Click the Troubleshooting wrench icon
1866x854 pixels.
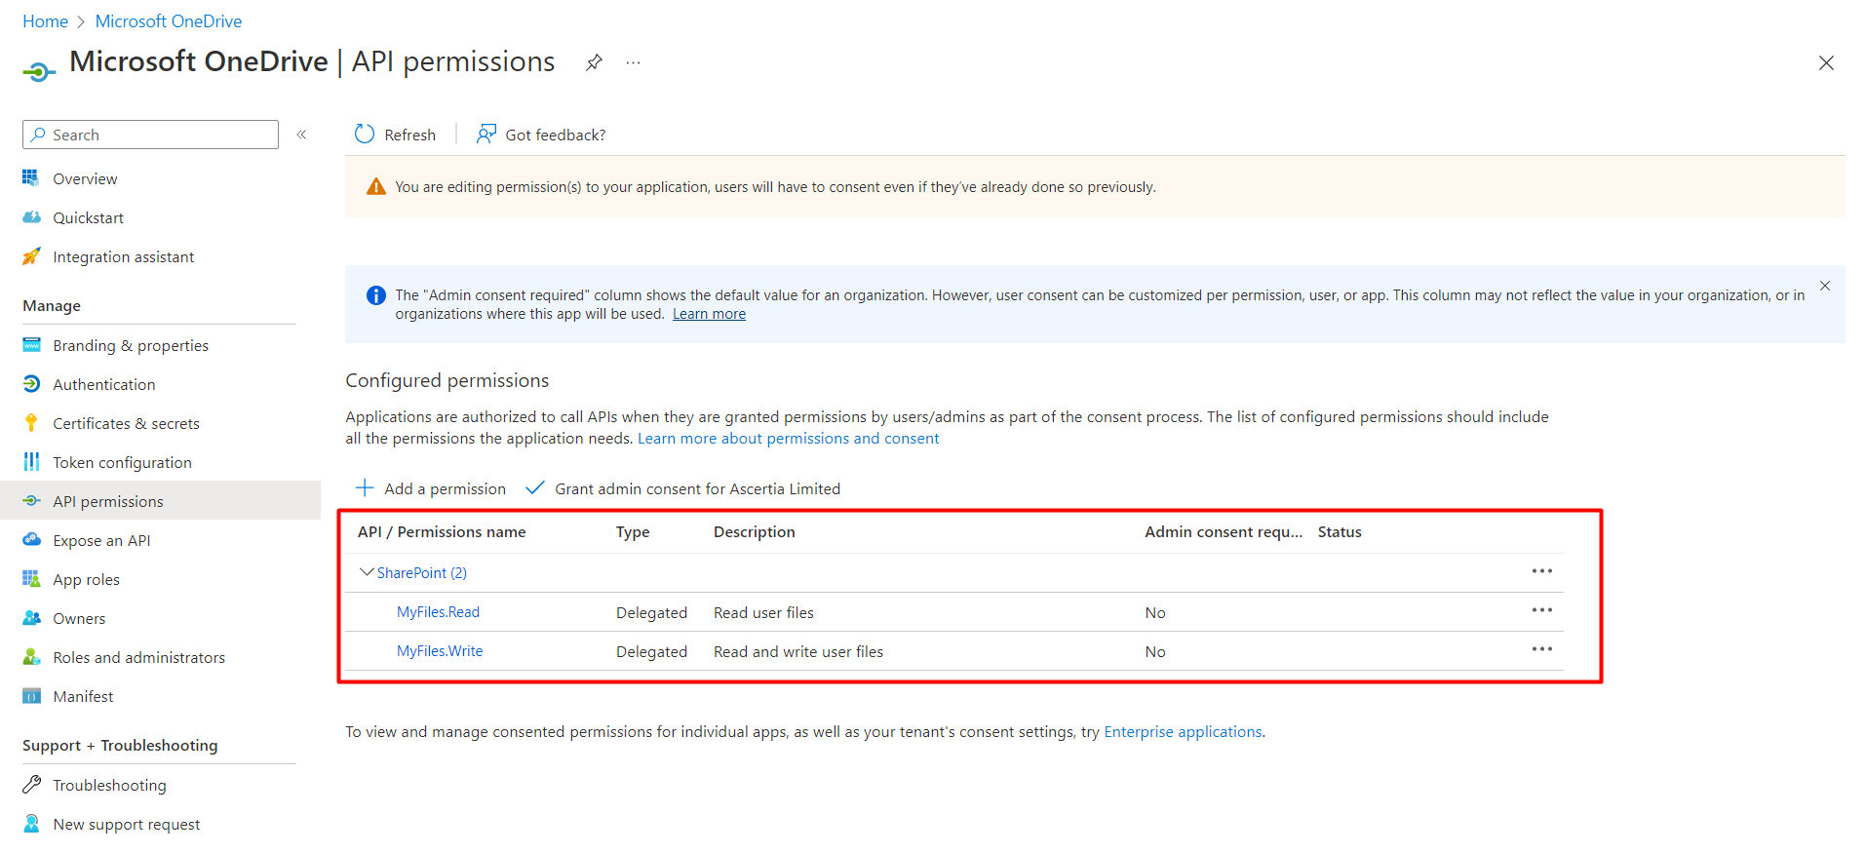31,785
